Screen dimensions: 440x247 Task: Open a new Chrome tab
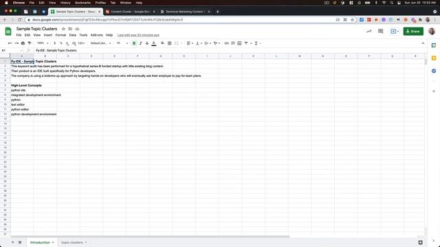click(217, 12)
